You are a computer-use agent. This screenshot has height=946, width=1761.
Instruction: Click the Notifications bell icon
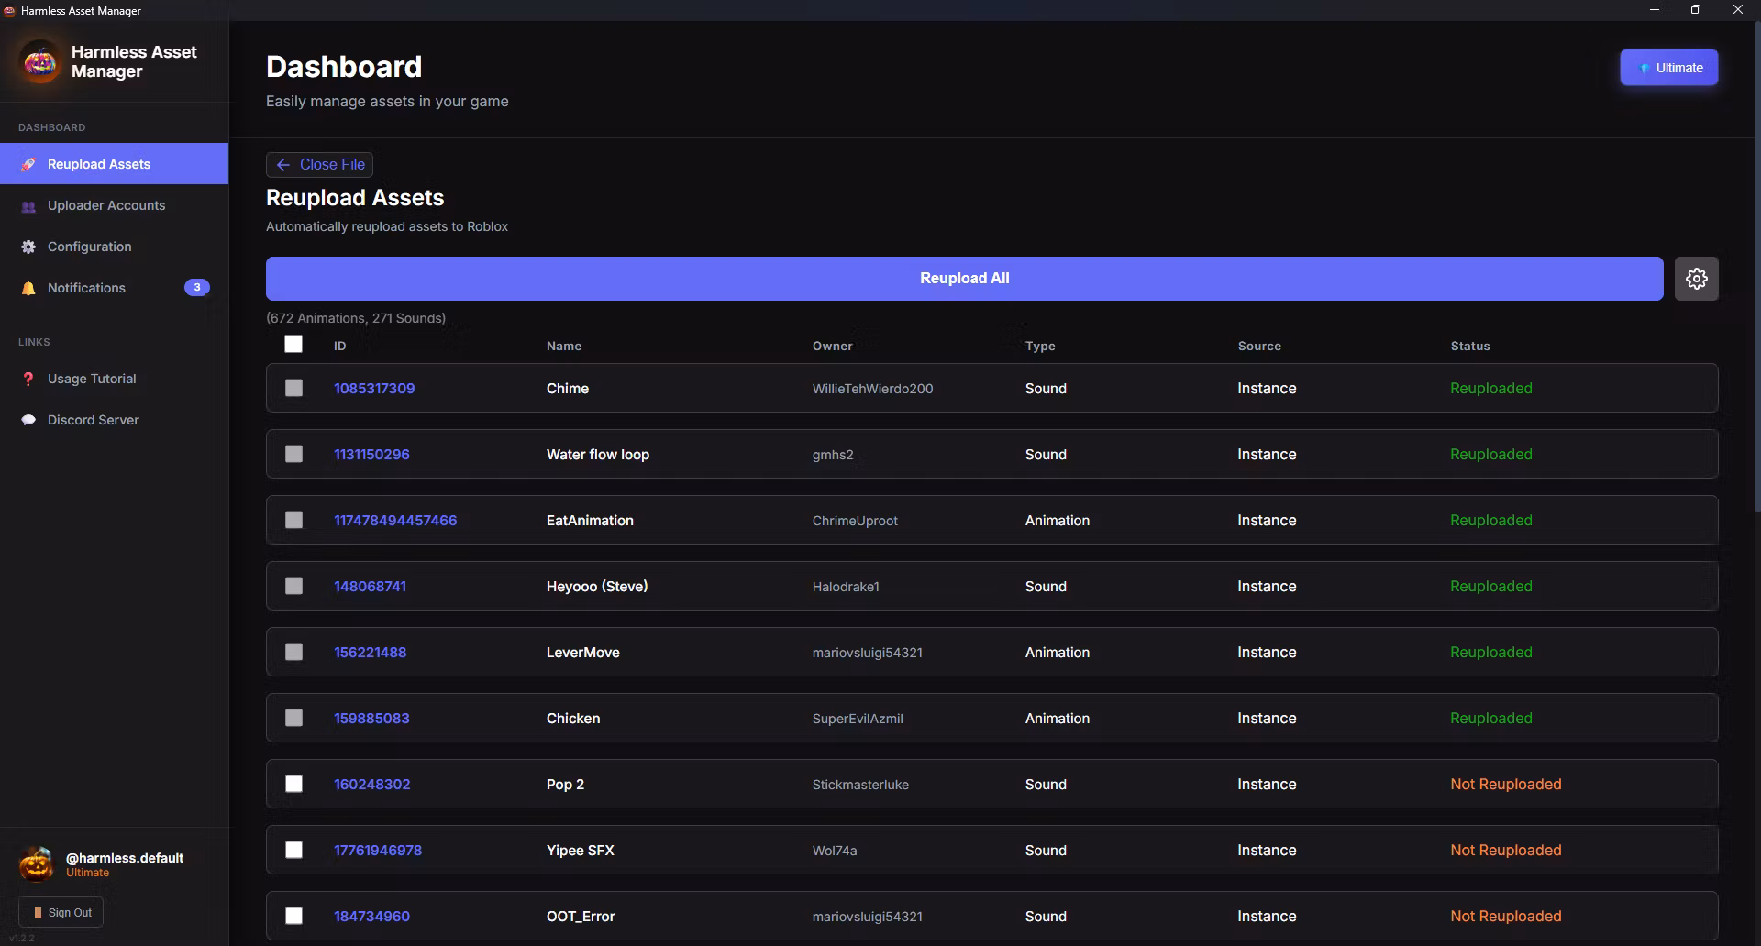(28, 289)
